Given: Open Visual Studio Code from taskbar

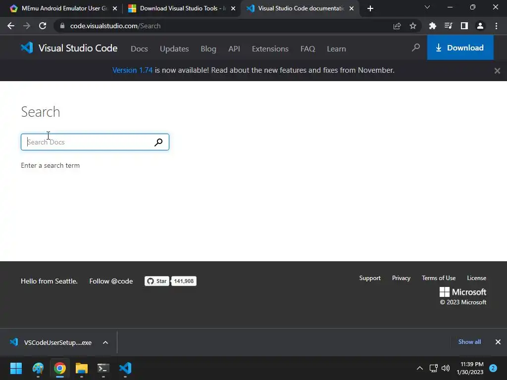Looking at the screenshot, I should click(x=125, y=368).
